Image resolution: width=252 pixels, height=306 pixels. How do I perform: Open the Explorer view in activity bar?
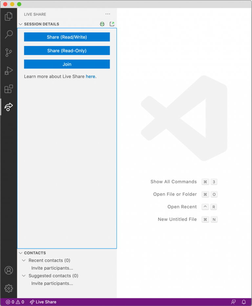[9, 16]
